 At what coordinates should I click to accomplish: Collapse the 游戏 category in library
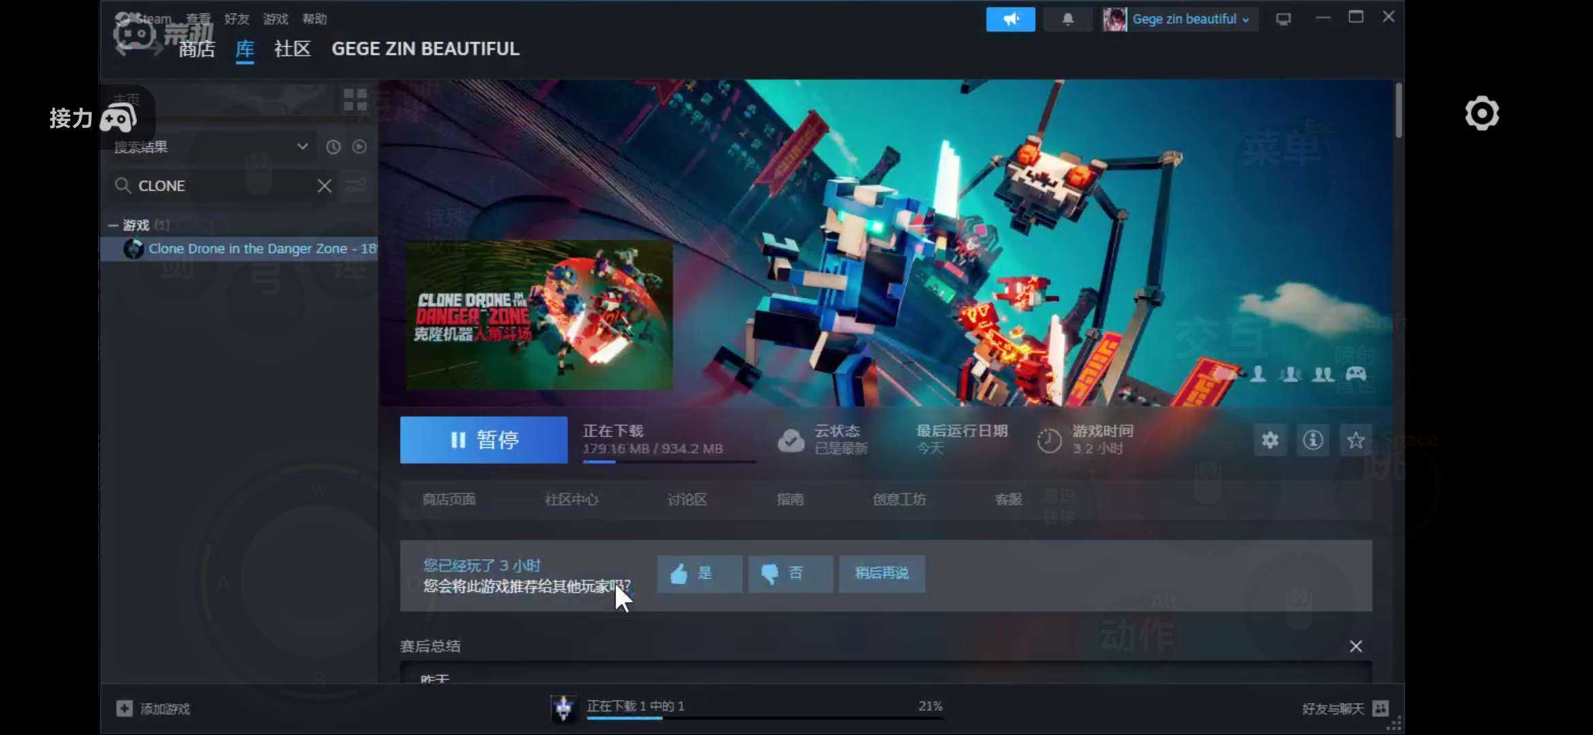tap(113, 225)
